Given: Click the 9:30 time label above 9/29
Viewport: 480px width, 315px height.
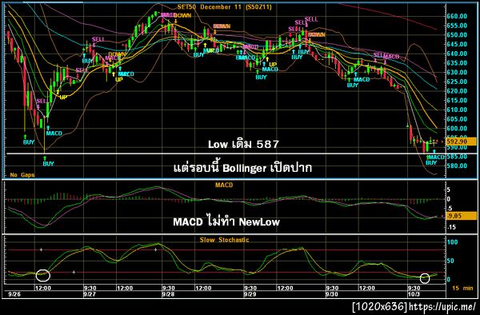Looking at the screenshot, I should pos(250,288).
